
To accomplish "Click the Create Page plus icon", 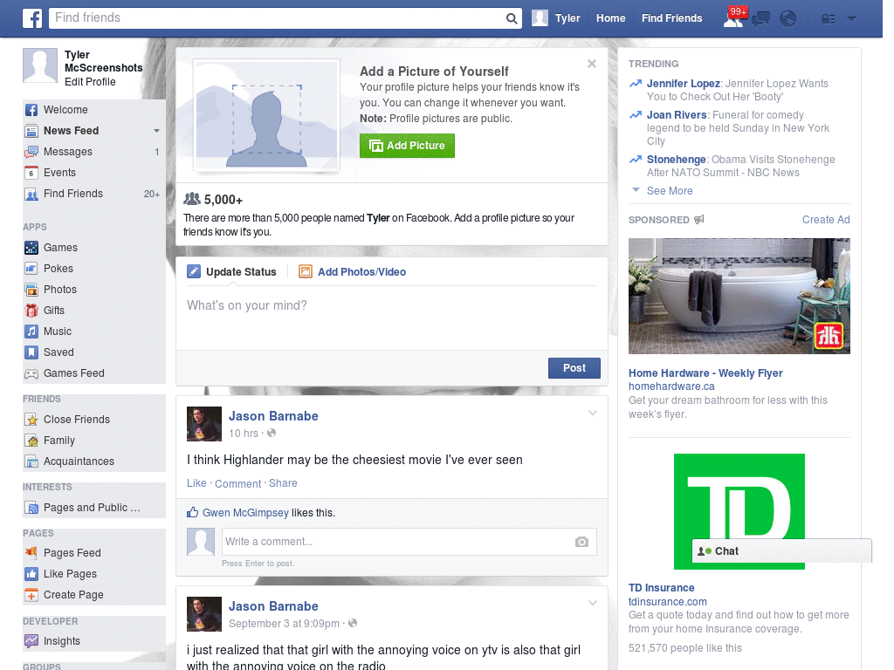I will (31, 595).
